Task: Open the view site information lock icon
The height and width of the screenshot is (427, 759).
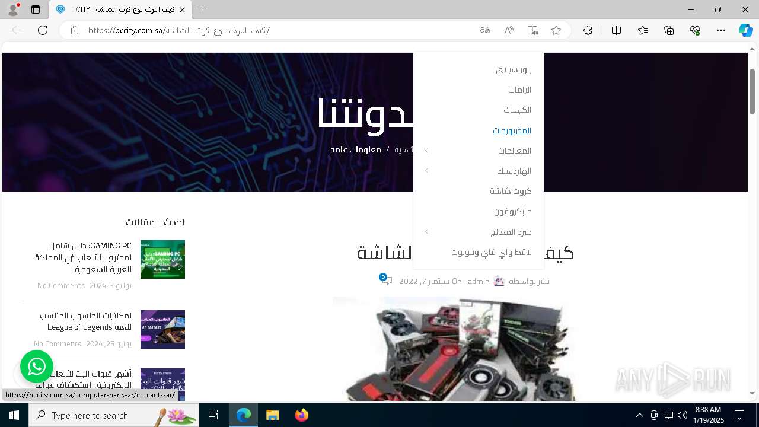Action: pos(75,30)
